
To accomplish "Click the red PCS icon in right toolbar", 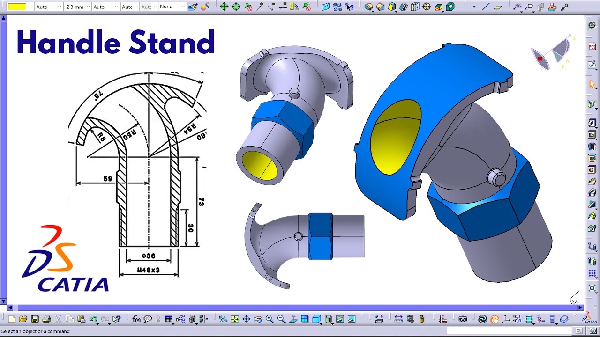I will coord(592,46).
